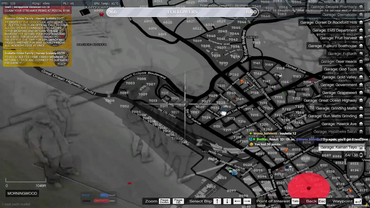Click the FPS: 125 counter

[8, 3]
